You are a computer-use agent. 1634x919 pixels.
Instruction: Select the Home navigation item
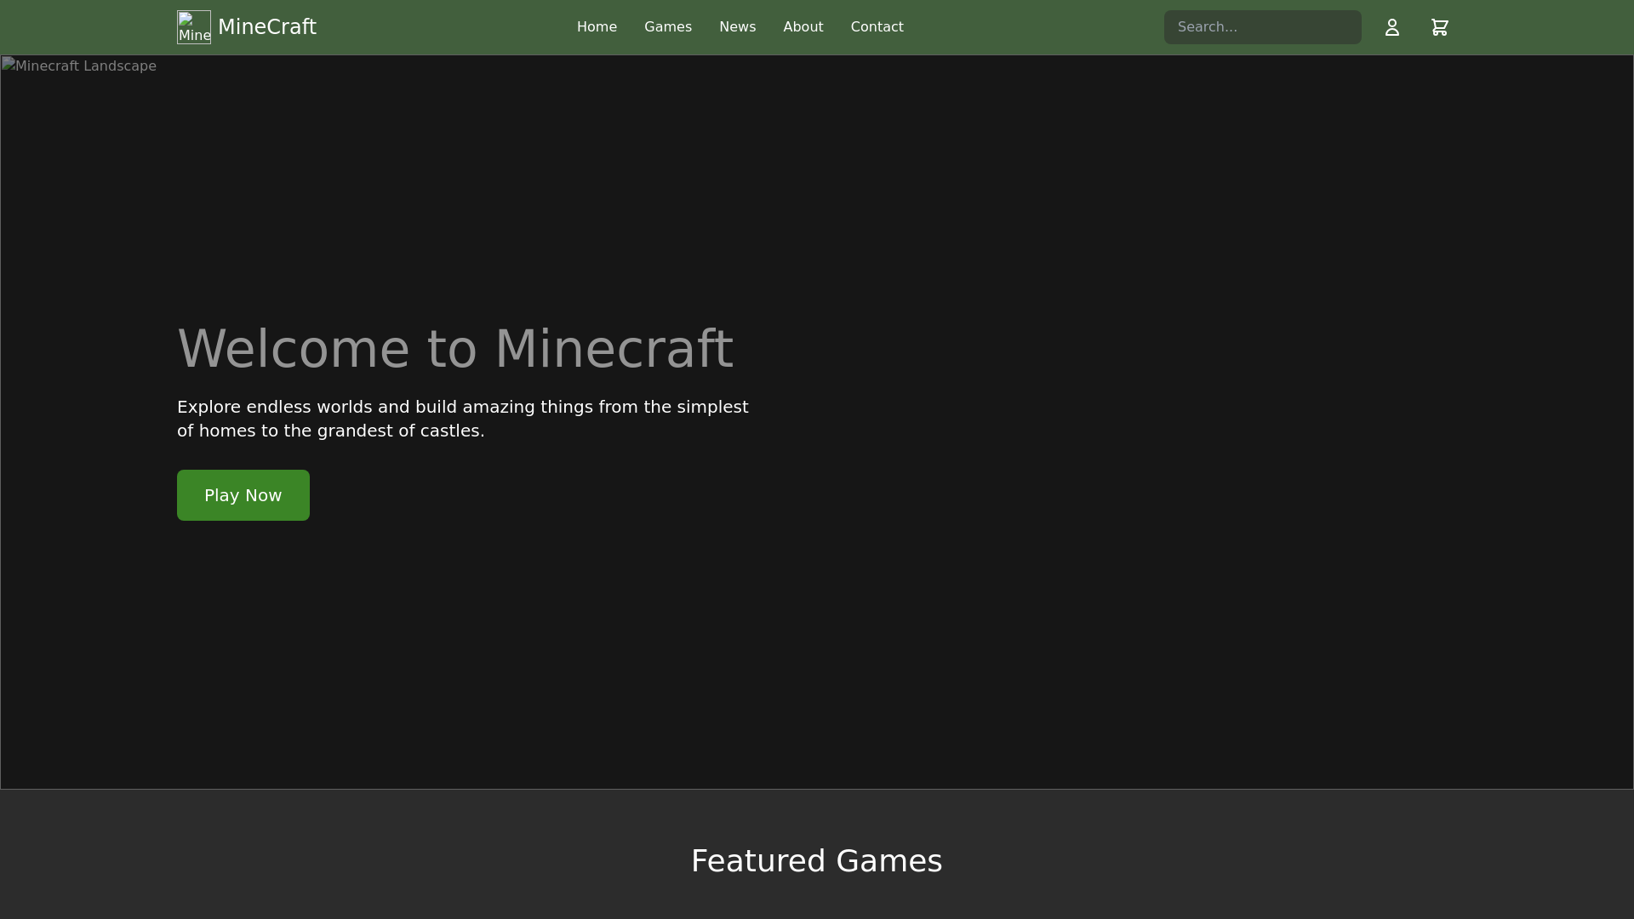(597, 26)
